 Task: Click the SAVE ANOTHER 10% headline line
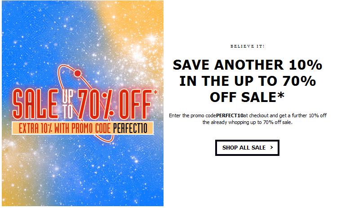pos(248,65)
